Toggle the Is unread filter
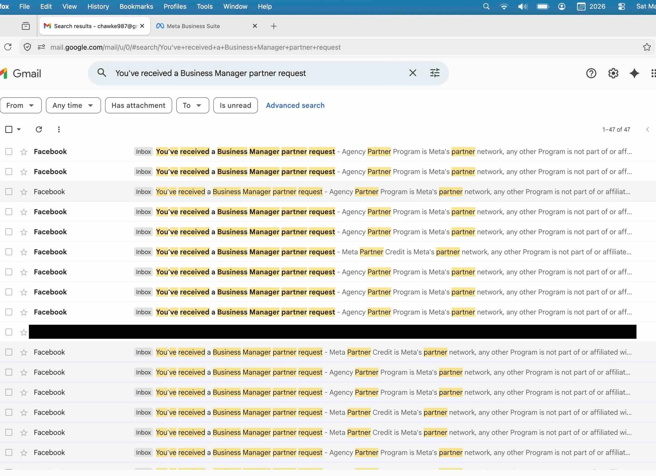This screenshot has width=656, height=476. point(235,105)
